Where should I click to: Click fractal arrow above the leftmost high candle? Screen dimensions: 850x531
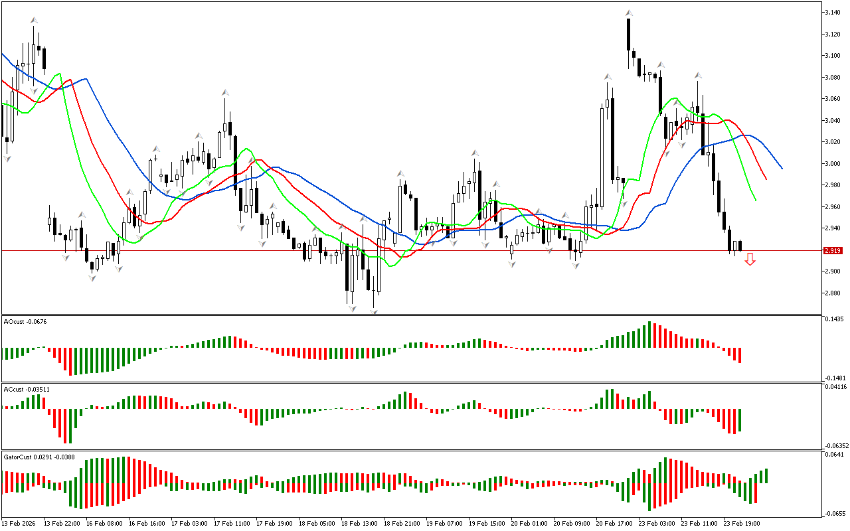(x=34, y=21)
